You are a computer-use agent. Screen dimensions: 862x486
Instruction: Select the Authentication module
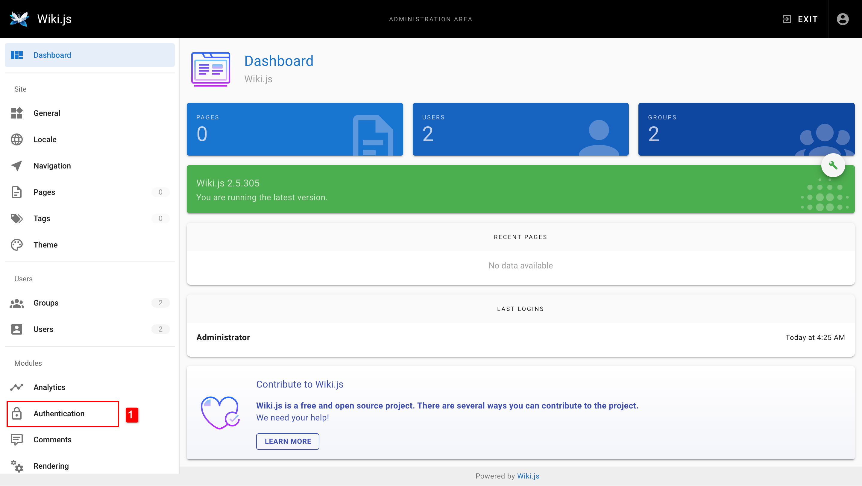[x=59, y=414]
